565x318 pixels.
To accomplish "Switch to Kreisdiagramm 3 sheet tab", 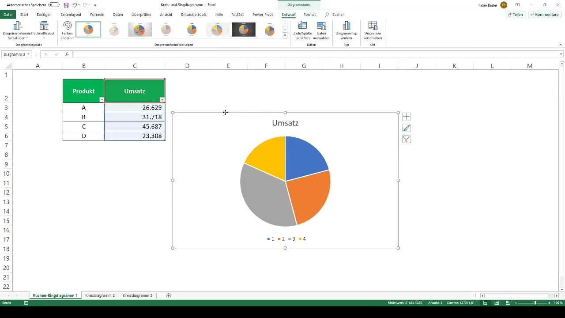I will tap(138, 295).
